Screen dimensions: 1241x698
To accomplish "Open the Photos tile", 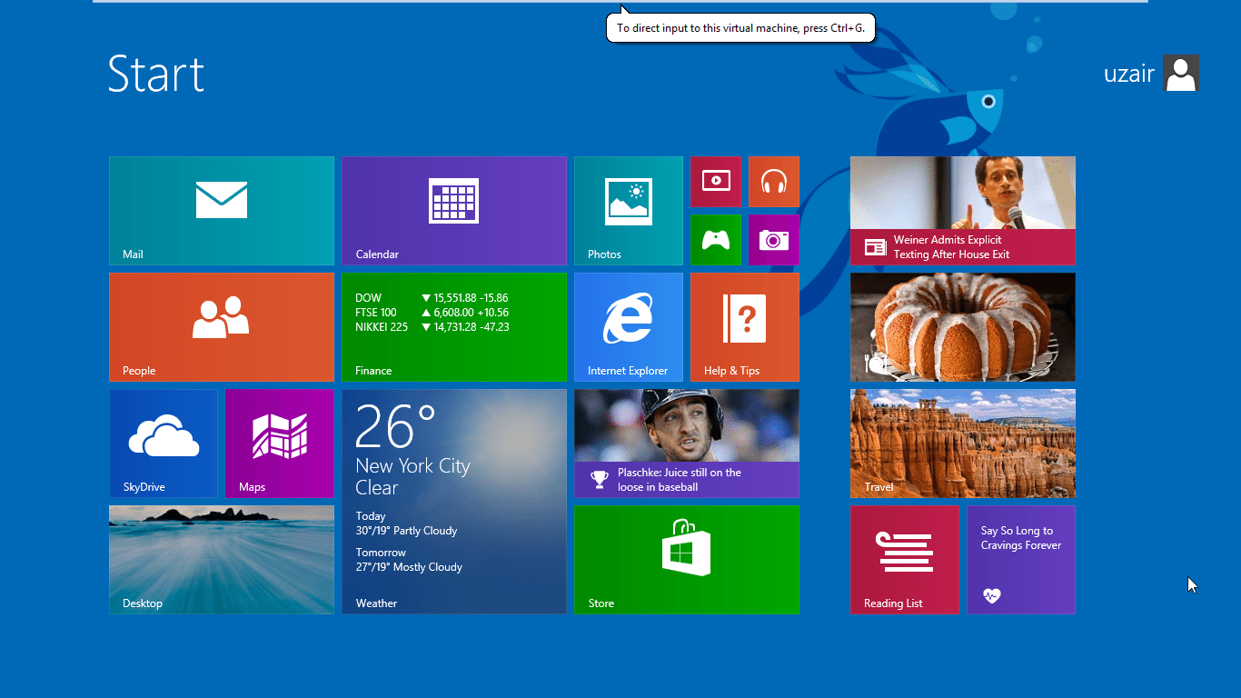I will pyautogui.click(x=629, y=211).
